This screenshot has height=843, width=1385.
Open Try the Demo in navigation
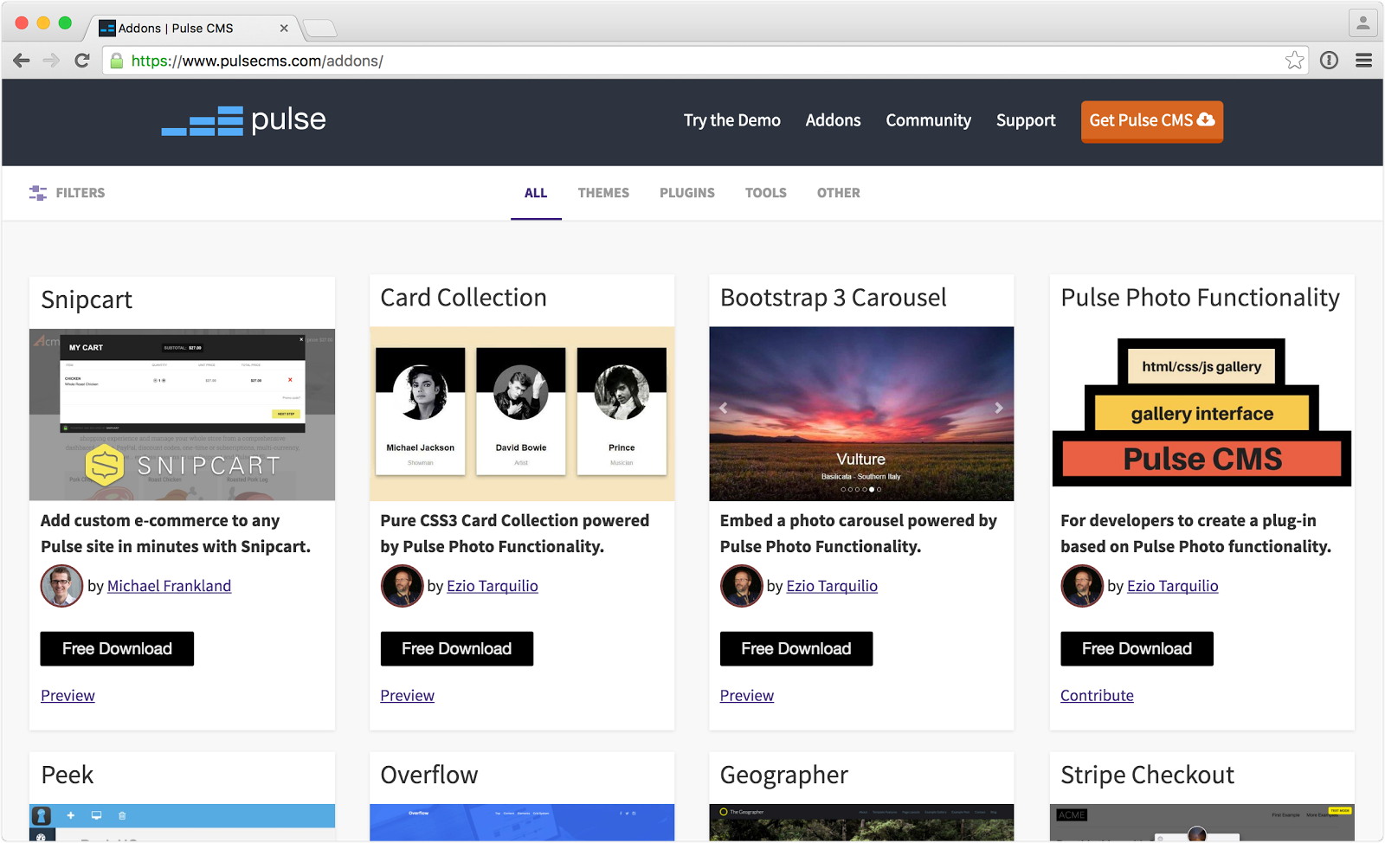pos(732,120)
